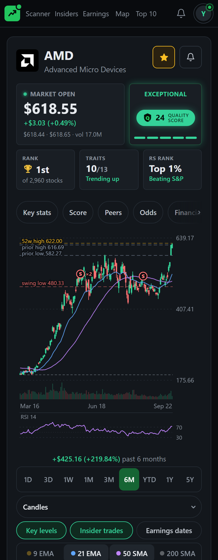218x560 pixels.
Task: Select the 1Y time range
Action: click(170, 480)
